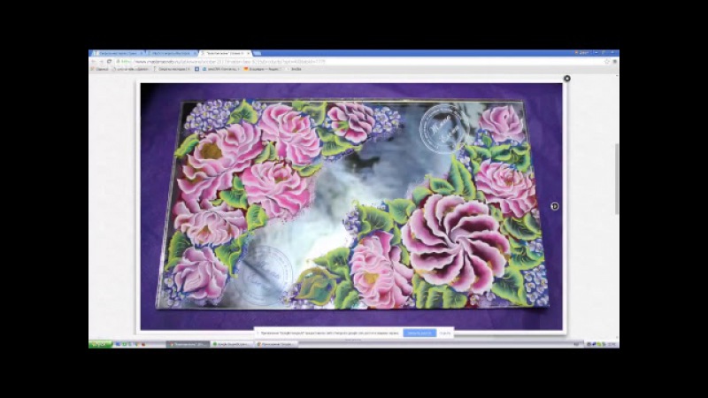
Task: Switch to the first browser tab
Action: click(117, 53)
